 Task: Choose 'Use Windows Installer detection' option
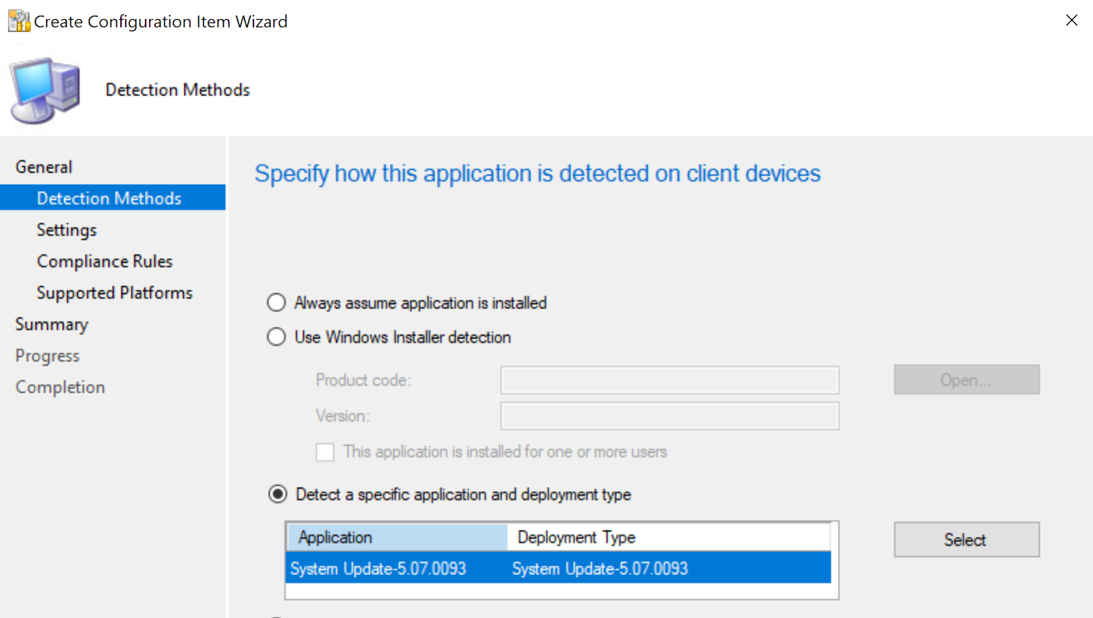pyautogui.click(x=276, y=336)
